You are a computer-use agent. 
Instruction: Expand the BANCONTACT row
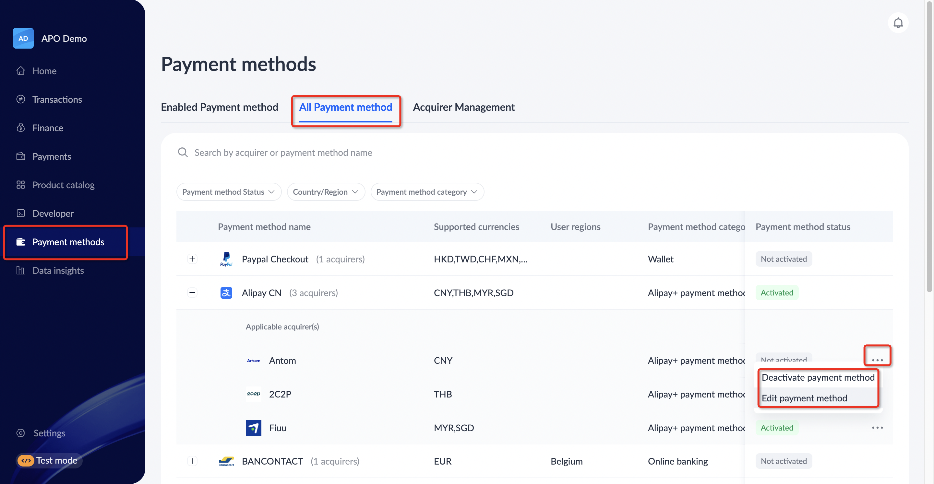tap(192, 461)
